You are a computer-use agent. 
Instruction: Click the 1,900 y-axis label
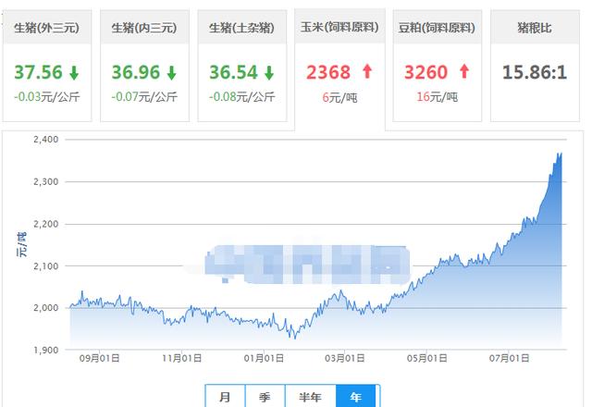click(46, 350)
